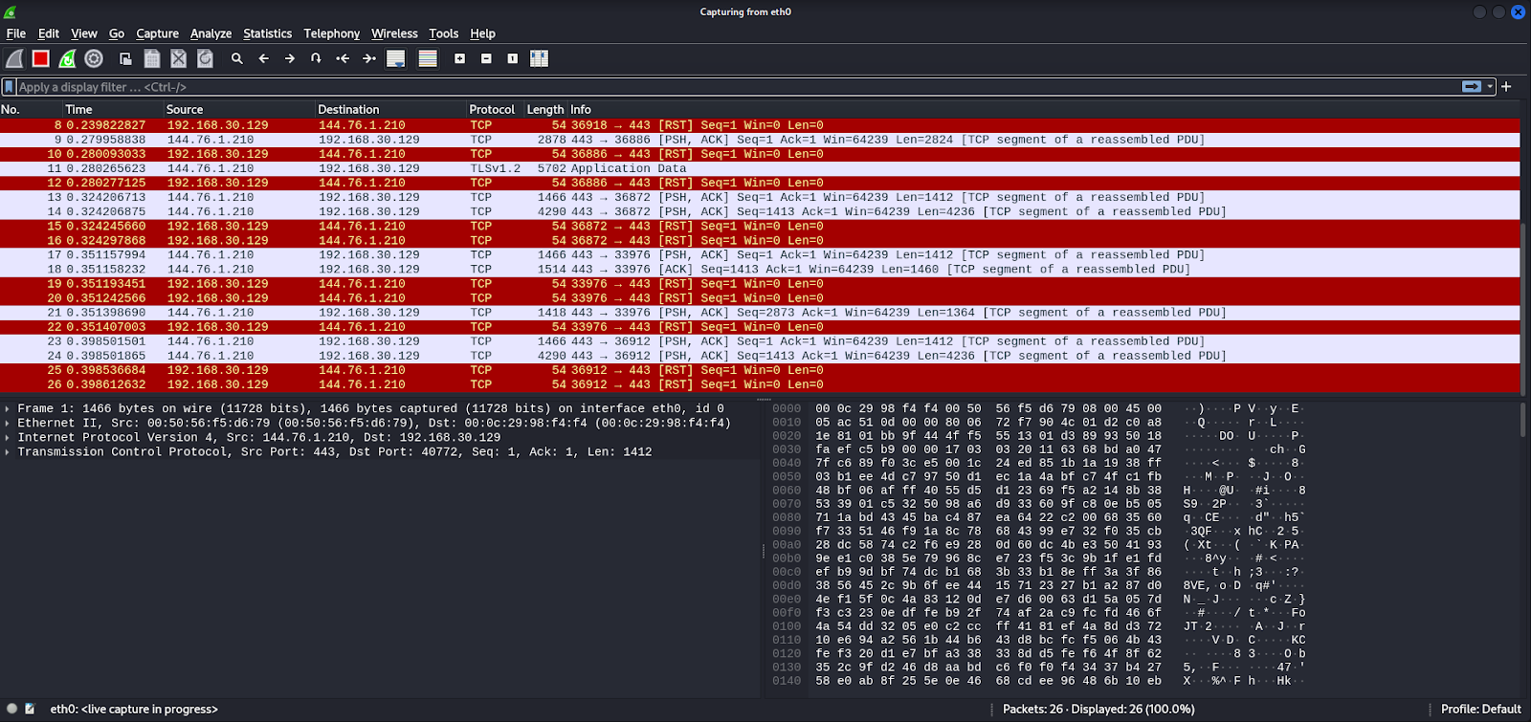Screen dimensions: 1531x722
Task: Open the Wireless menu
Action: (x=394, y=33)
